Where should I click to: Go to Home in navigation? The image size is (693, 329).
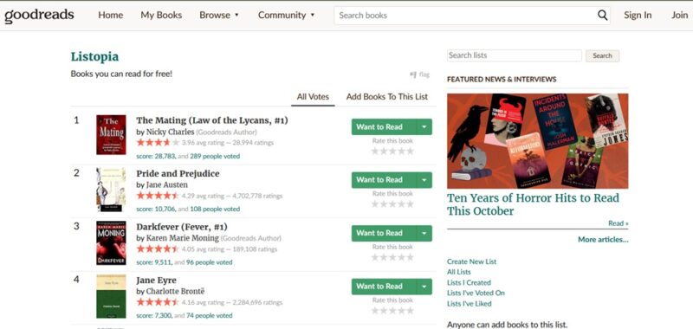[111, 15]
